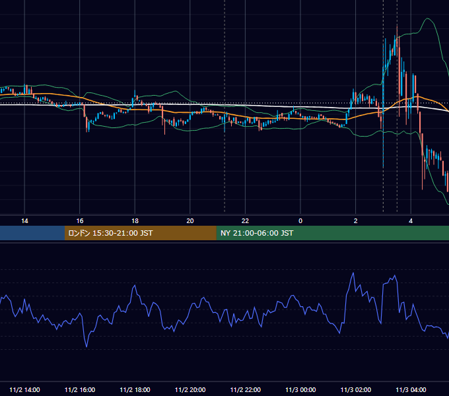Click the 0 hour label on price chart axis
The height and width of the screenshot is (396, 449).
[300, 221]
